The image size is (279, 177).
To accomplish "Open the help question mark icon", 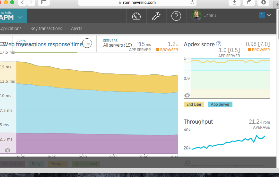I will coord(176,16).
